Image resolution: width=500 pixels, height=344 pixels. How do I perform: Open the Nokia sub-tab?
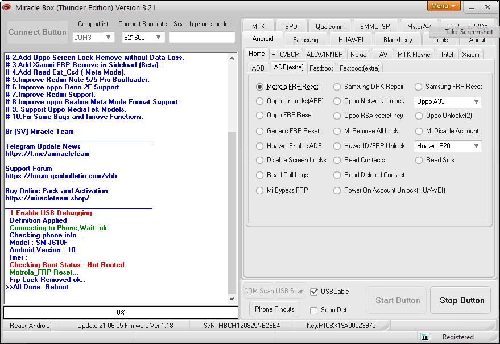click(x=358, y=55)
